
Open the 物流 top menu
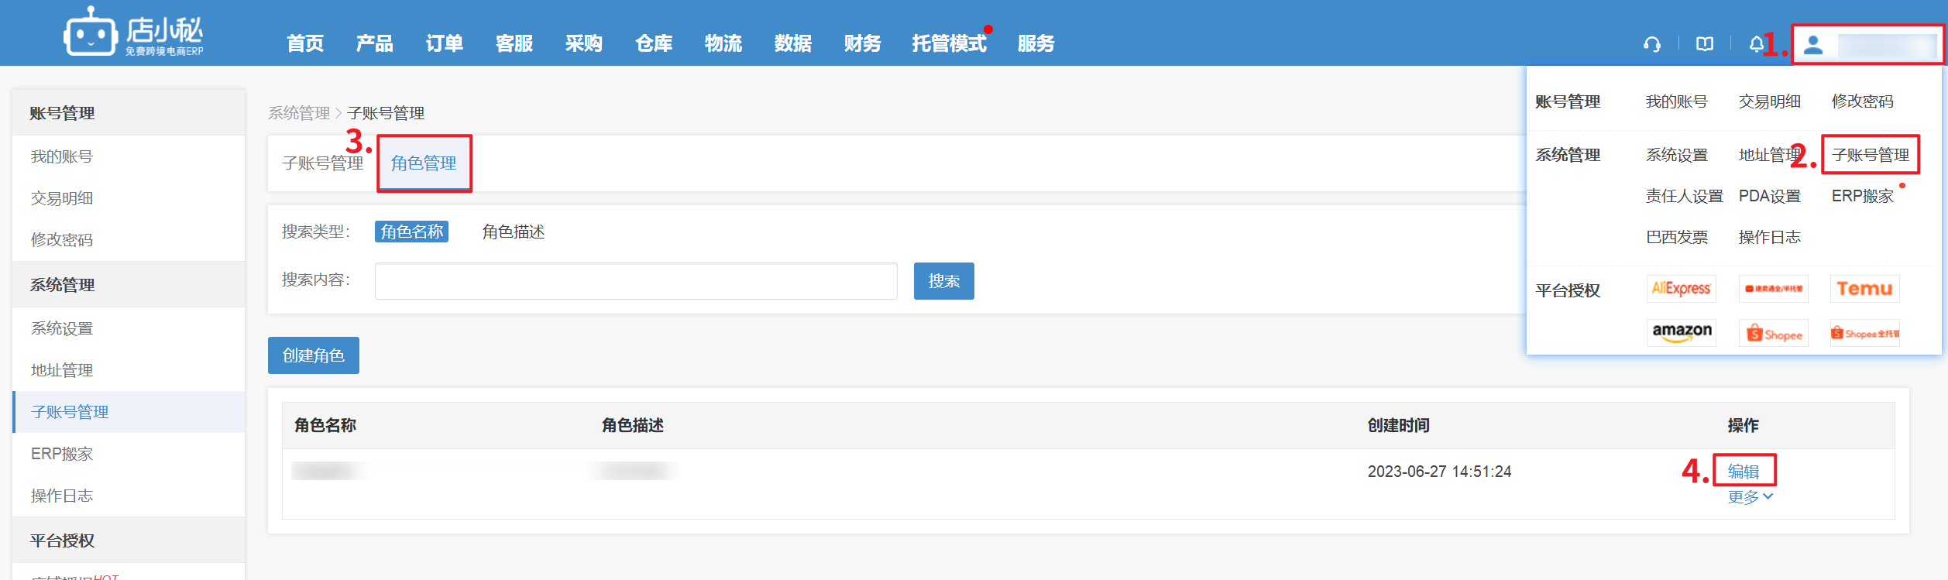[723, 43]
